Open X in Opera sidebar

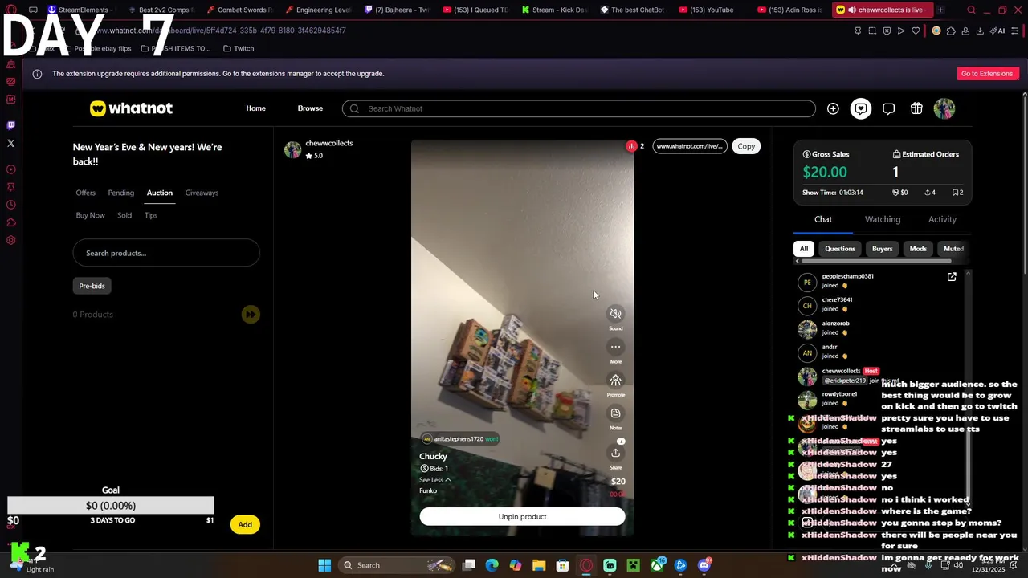point(10,143)
